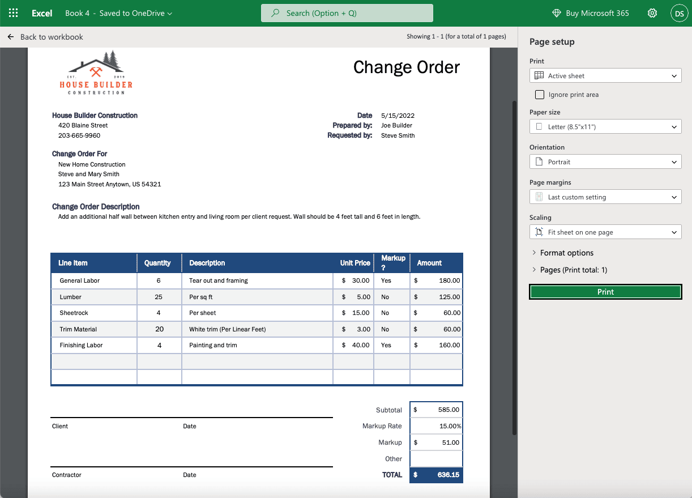The image size is (692, 498).
Task: Open the app launcher grid icon
Action: click(x=14, y=13)
